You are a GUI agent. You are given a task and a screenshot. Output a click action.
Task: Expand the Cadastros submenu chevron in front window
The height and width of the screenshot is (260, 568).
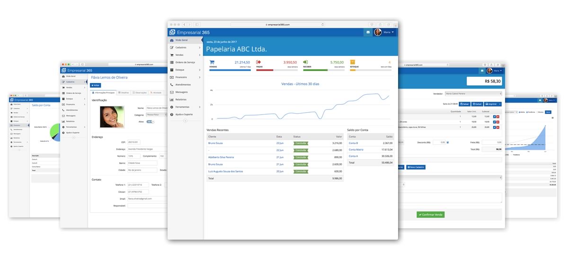click(x=200, y=48)
